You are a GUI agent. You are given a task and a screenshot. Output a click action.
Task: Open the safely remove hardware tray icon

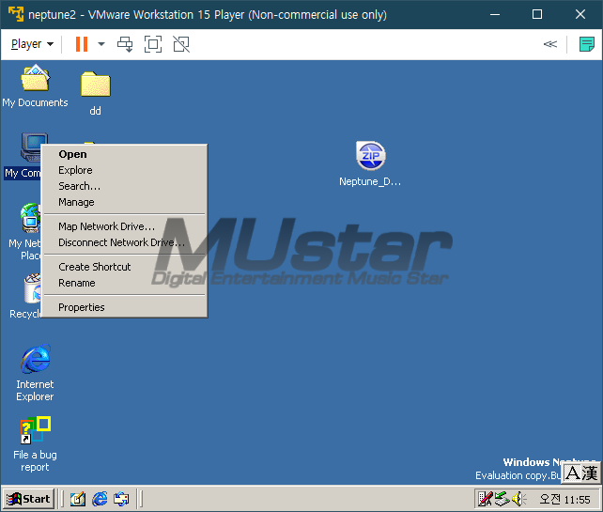502,499
